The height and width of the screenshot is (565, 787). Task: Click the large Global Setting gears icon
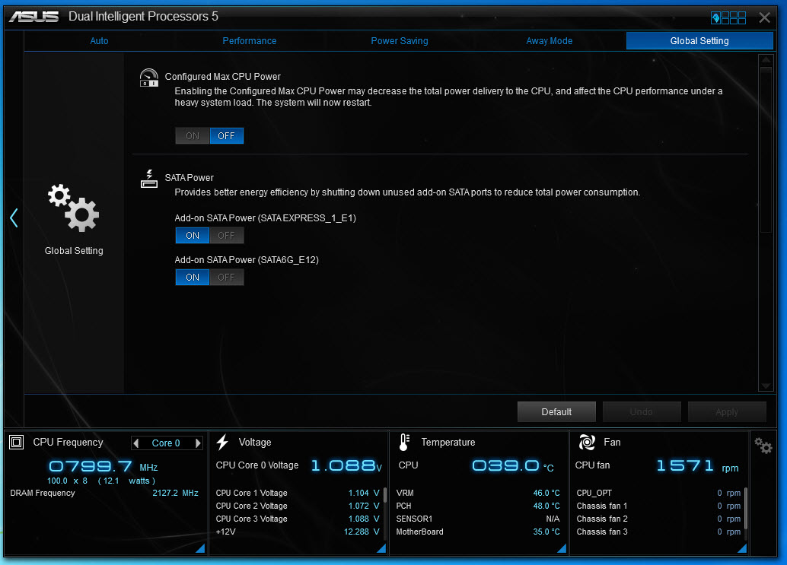[x=74, y=208]
